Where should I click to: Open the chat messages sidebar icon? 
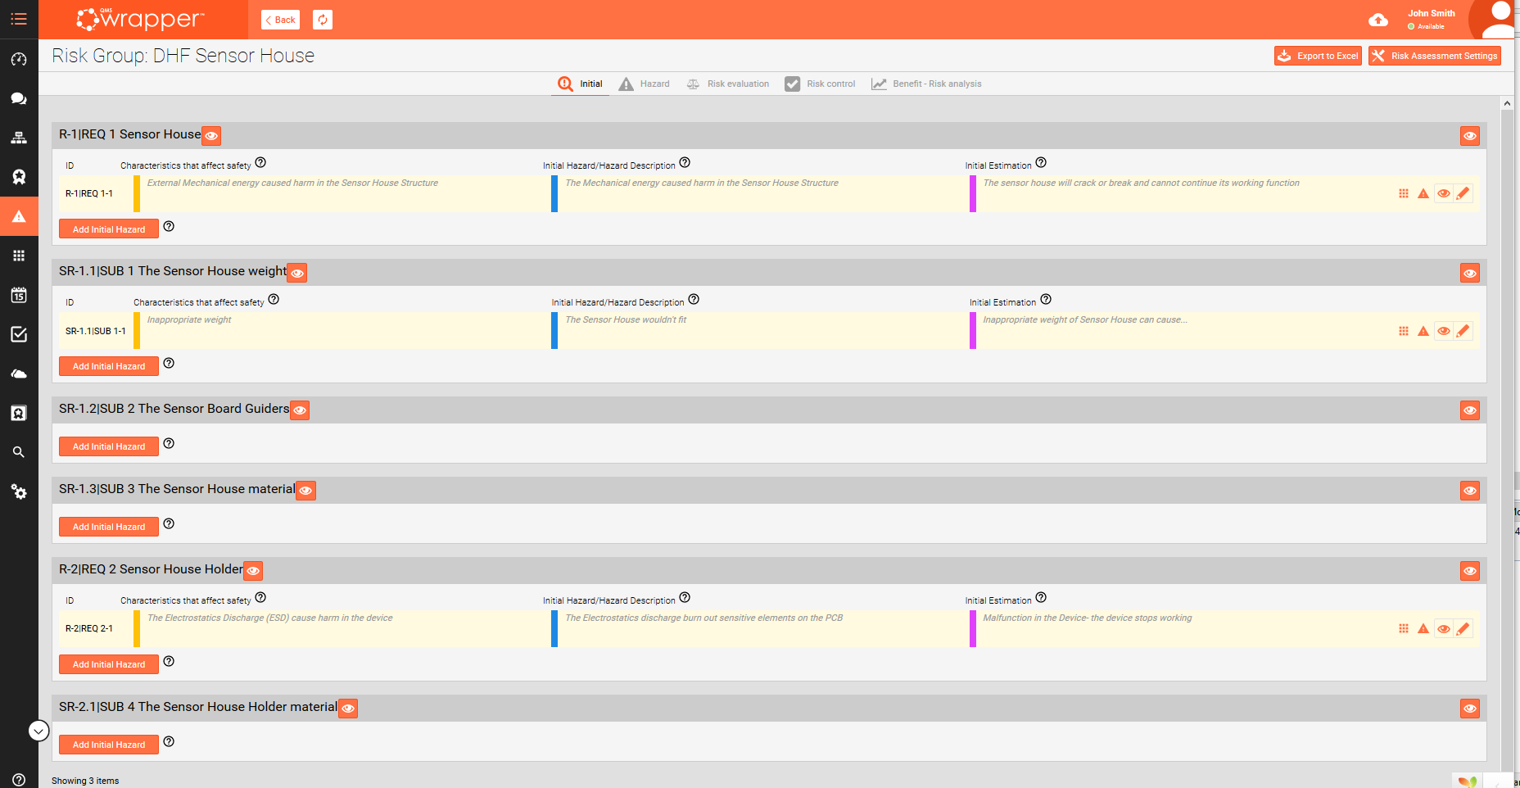[x=19, y=98]
